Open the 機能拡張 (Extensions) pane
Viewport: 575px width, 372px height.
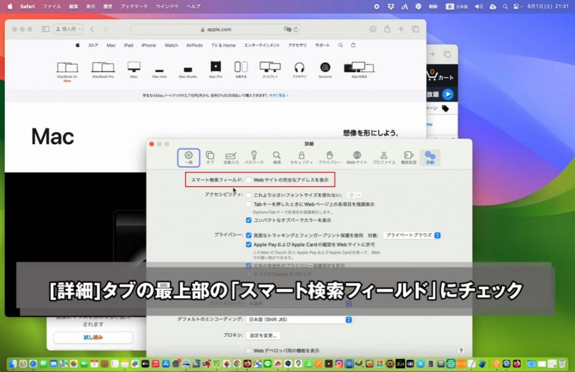coord(409,158)
